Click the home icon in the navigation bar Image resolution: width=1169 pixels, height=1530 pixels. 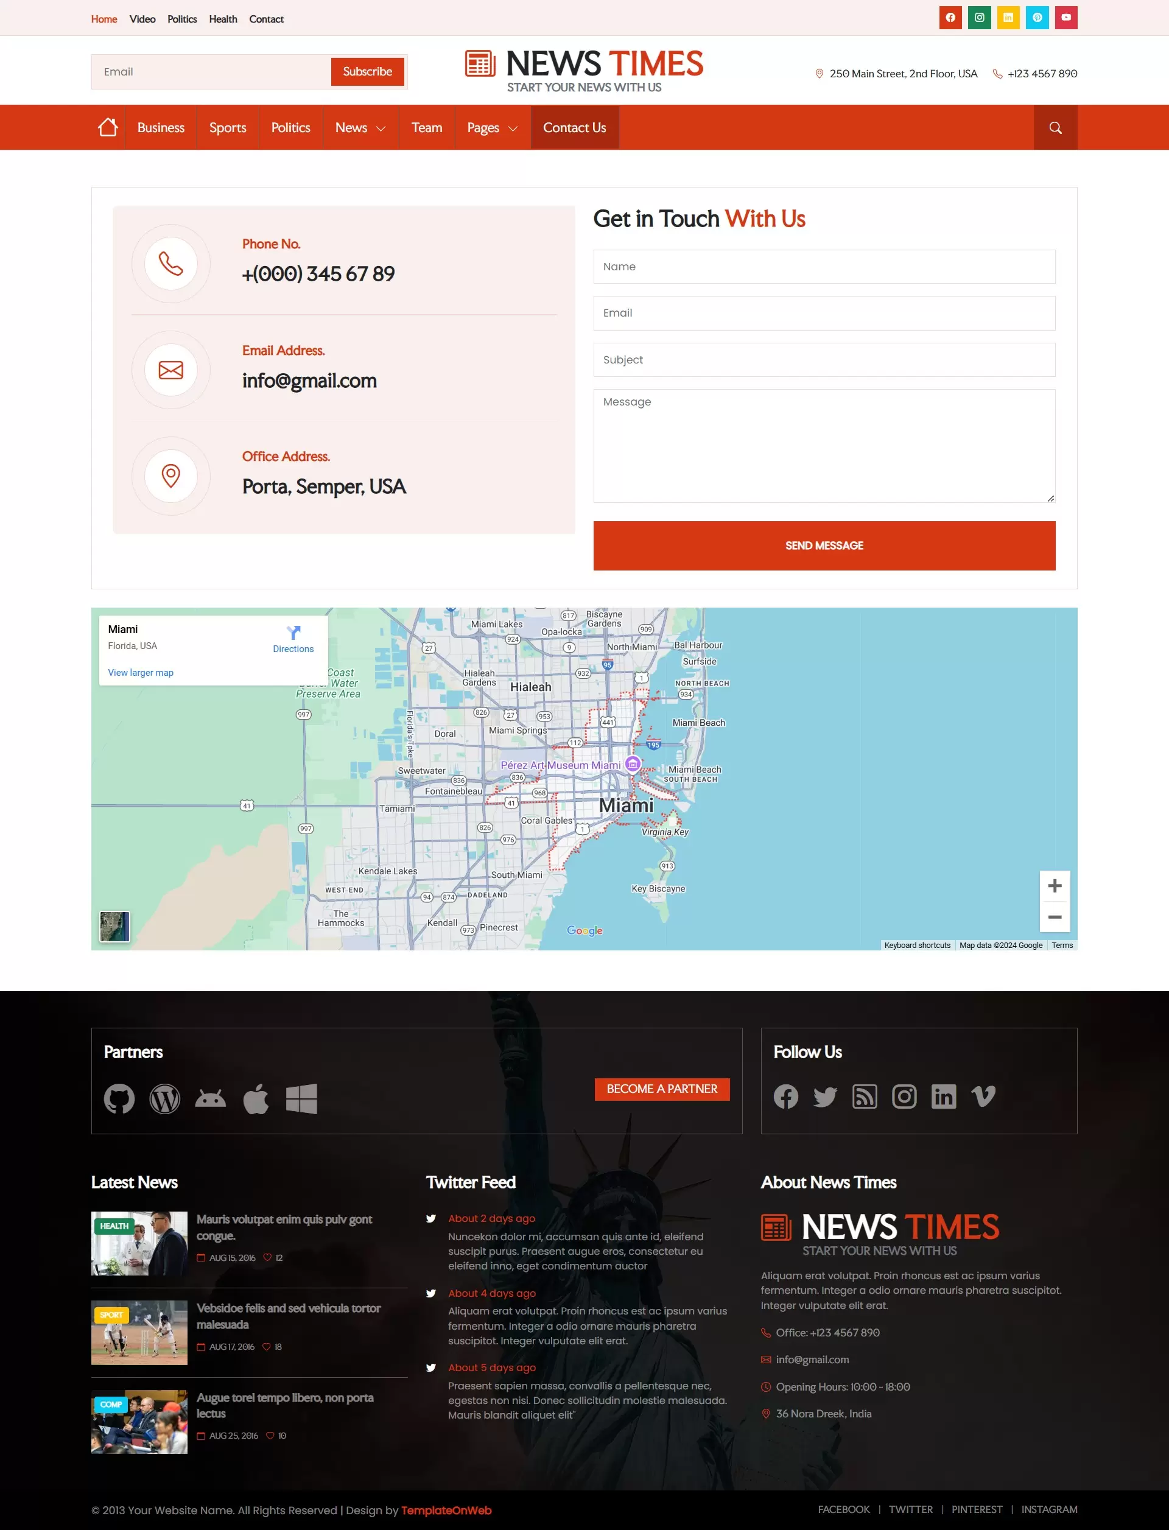pyautogui.click(x=107, y=127)
